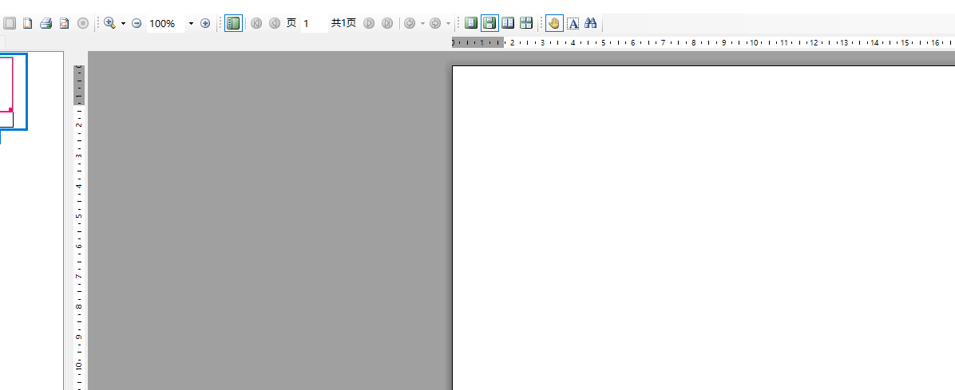Click the navigate back arrow
Viewport: 955px width, 390px height.
pos(410,23)
